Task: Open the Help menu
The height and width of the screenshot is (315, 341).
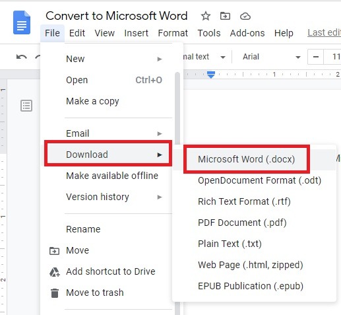Action: pos(284,33)
